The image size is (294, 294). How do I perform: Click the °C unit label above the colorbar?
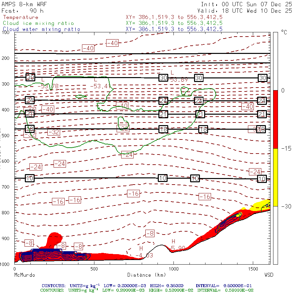coord(284,32)
